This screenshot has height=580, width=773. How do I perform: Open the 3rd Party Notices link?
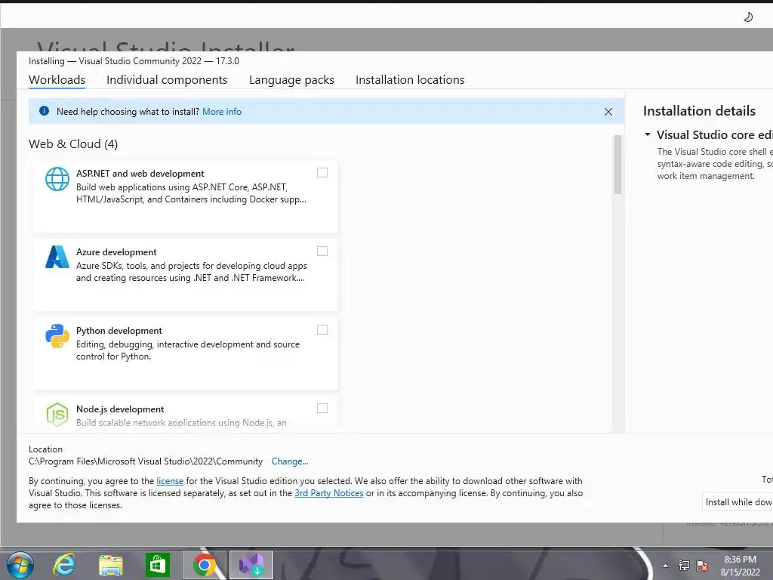click(x=329, y=492)
